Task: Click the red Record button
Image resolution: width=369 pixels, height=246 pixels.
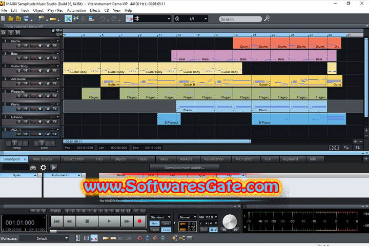Action: [x=139, y=221]
